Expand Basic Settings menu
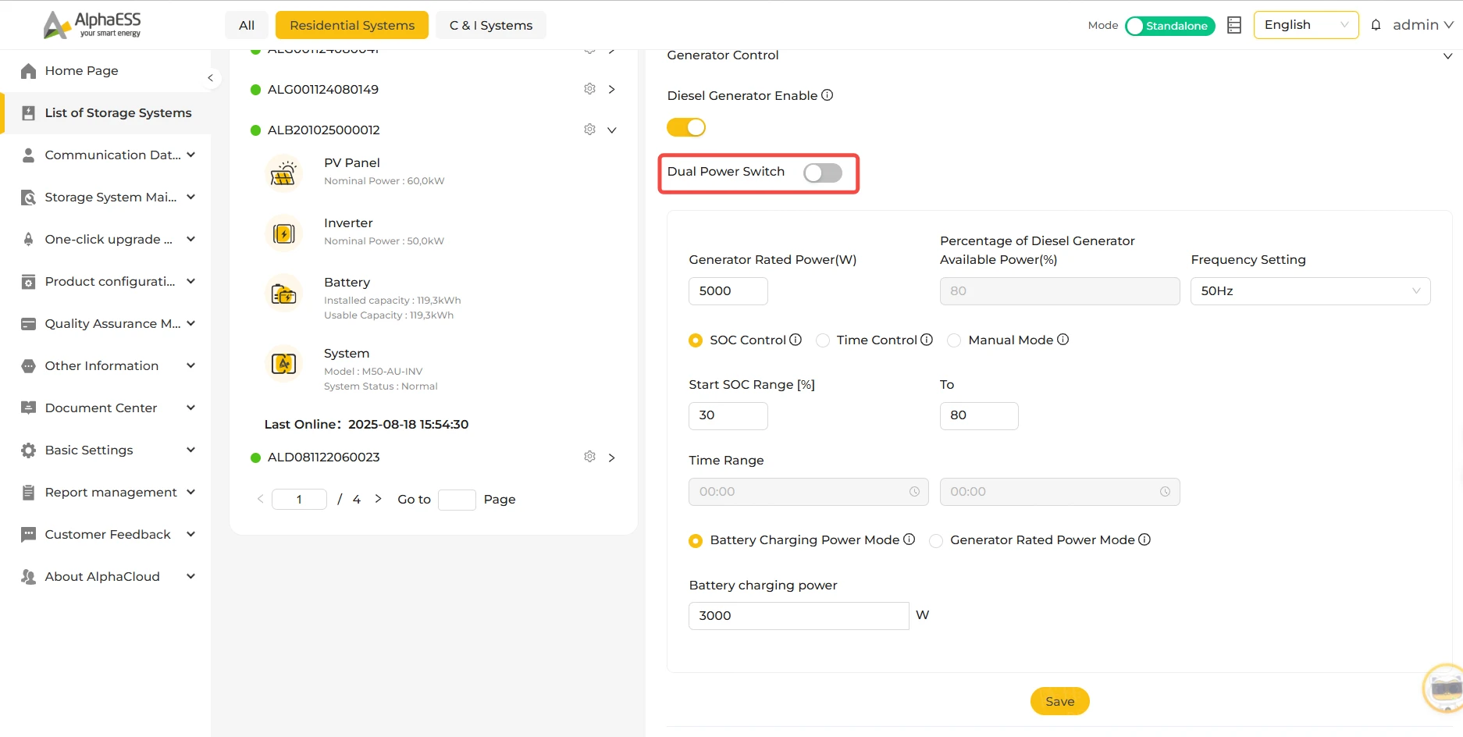1463x737 pixels. [x=107, y=450]
